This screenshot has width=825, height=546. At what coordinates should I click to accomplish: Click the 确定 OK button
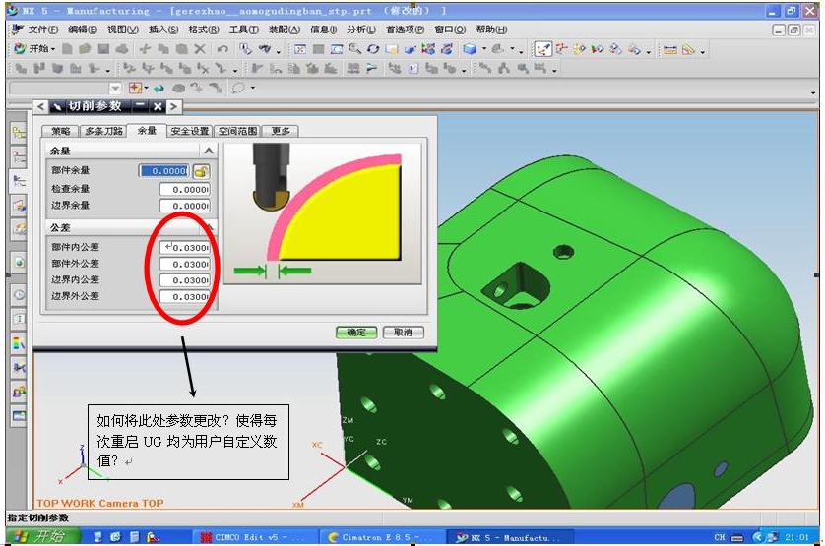coord(356,333)
